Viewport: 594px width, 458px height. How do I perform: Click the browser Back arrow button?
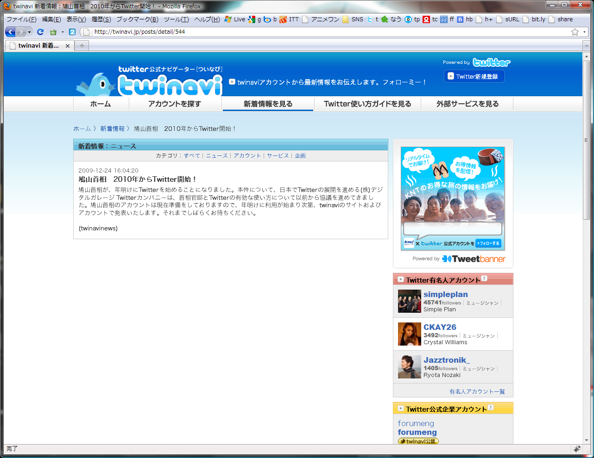(10, 32)
